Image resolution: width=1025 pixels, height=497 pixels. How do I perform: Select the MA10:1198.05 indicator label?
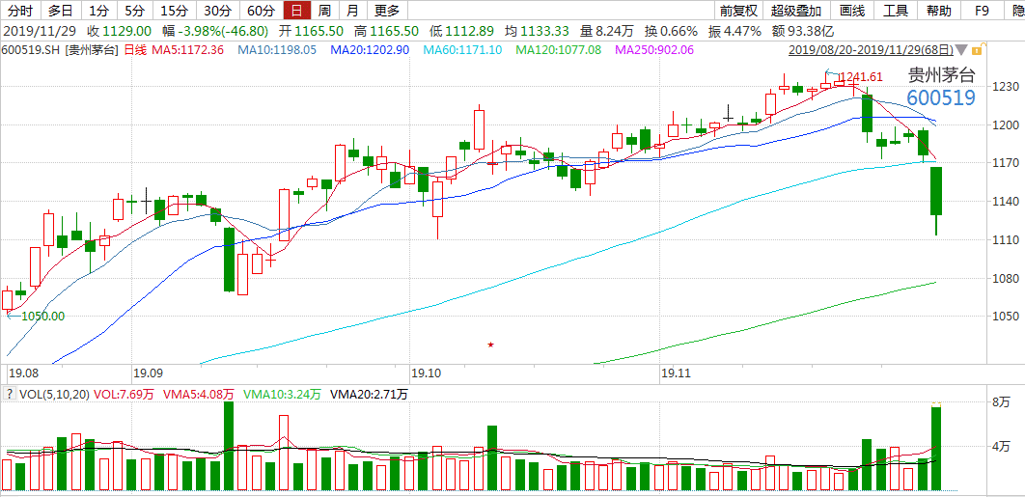[276, 50]
